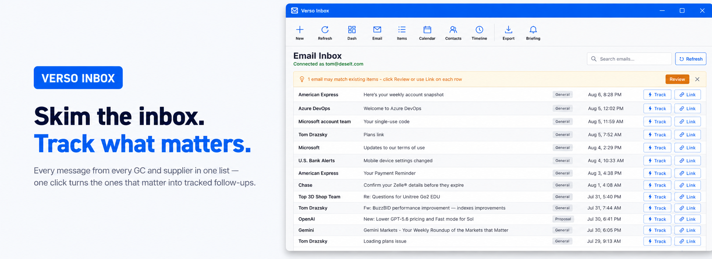Show the Timeline view
712x259 pixels.
click(x=479, y=33)
